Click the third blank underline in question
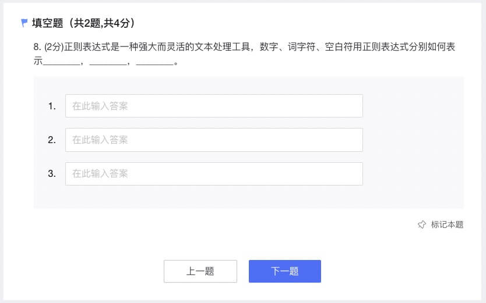 tap(154, 64)
